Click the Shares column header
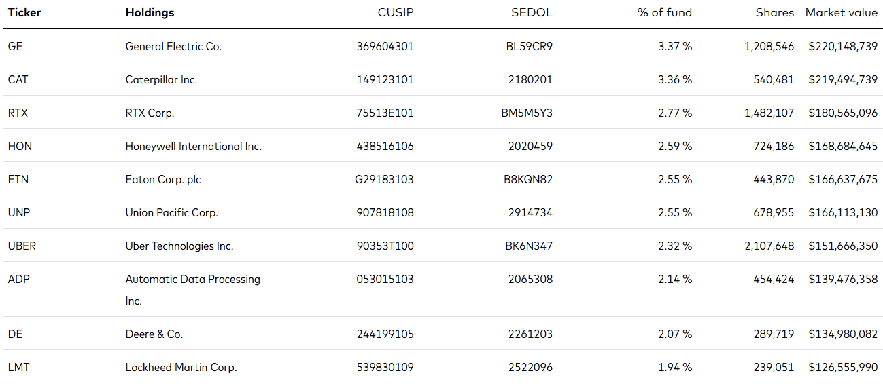 click(775, 12)
